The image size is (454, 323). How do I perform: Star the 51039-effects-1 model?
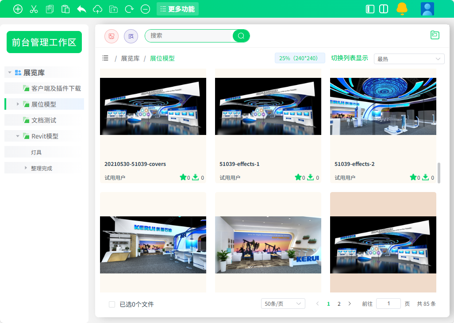point(299,177)
